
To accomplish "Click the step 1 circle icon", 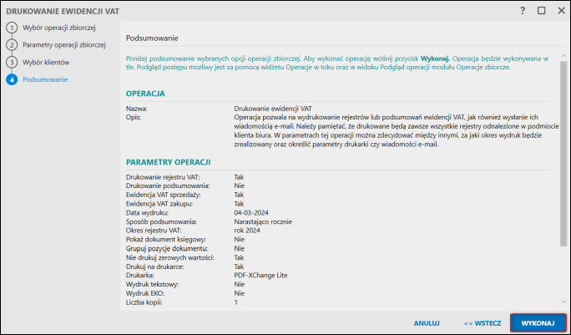I will point(12,28).
